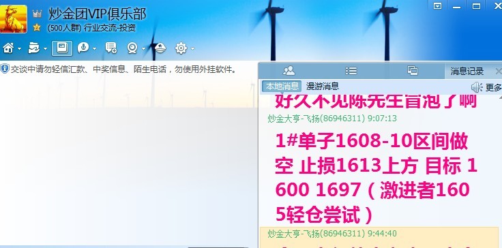Image resolution: width=502 pixels, height=248 pixels.
Task: Select the 本地消息 tab
Action: point(282,87)
